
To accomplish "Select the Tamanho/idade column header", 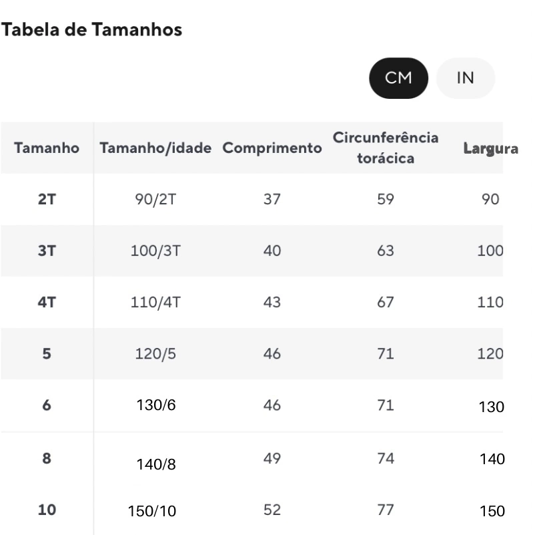I will (x=155, y=148).
